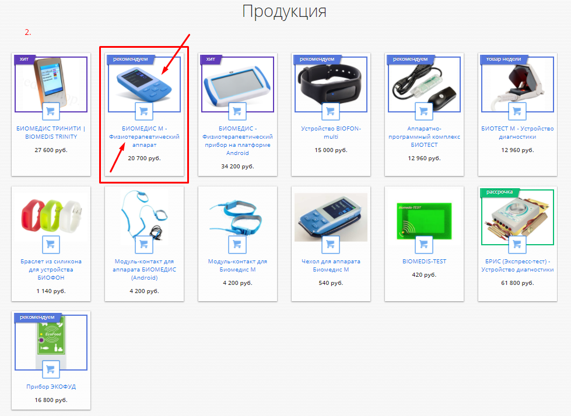Click cart icon for BIOMEDIS-TEST card
Image resolution: width=571 pixels, height=416 pixels.
(424, 245)
